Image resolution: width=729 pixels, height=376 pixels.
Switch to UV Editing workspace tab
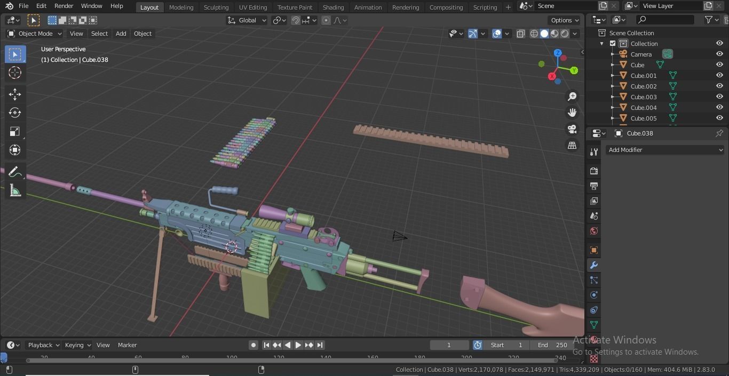pos(253,7)
